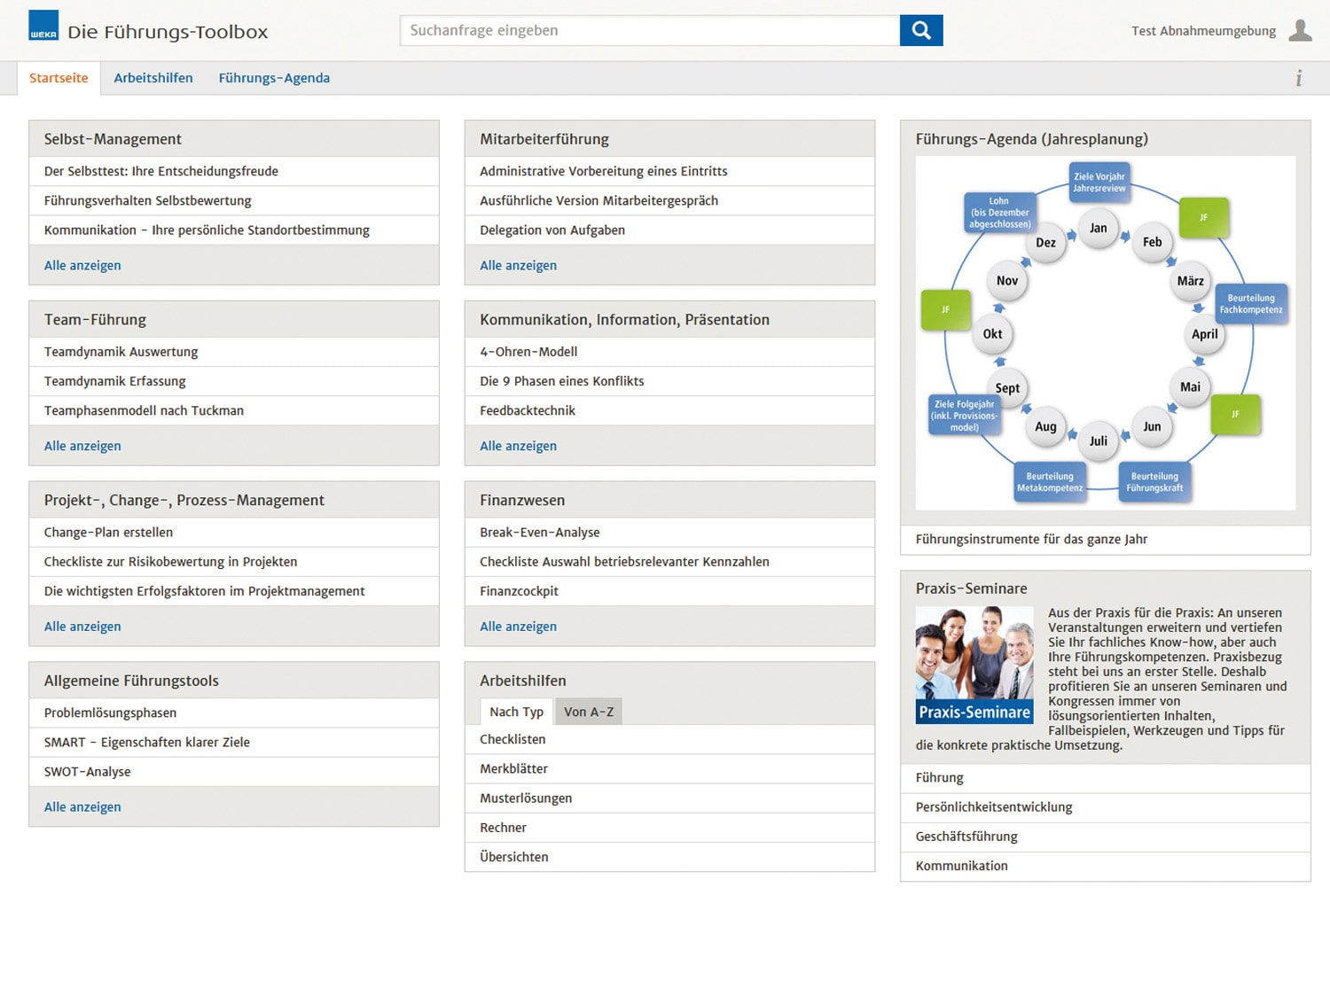Open the Praxis-Seminare thumbnail image

click(974, 665)
